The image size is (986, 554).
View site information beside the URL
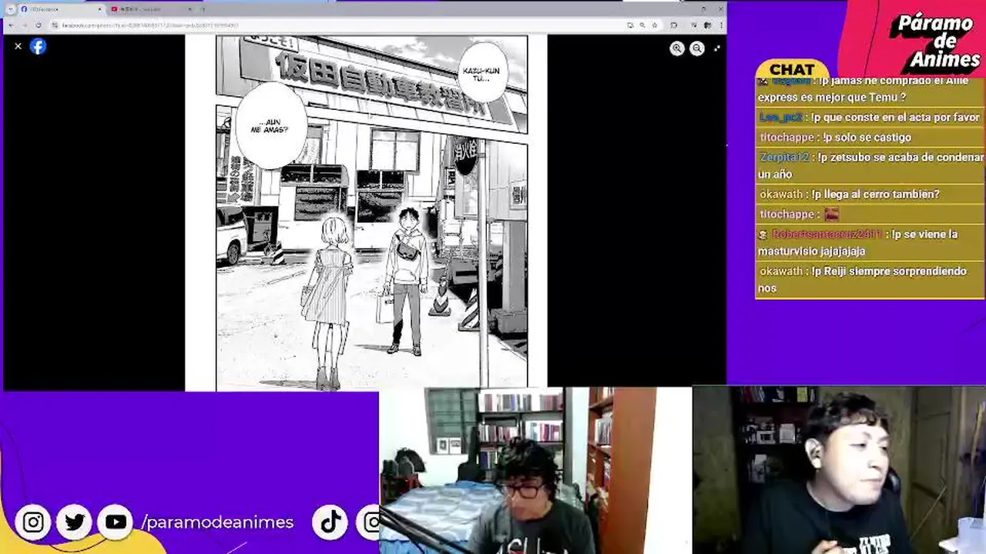click(55, 25)
